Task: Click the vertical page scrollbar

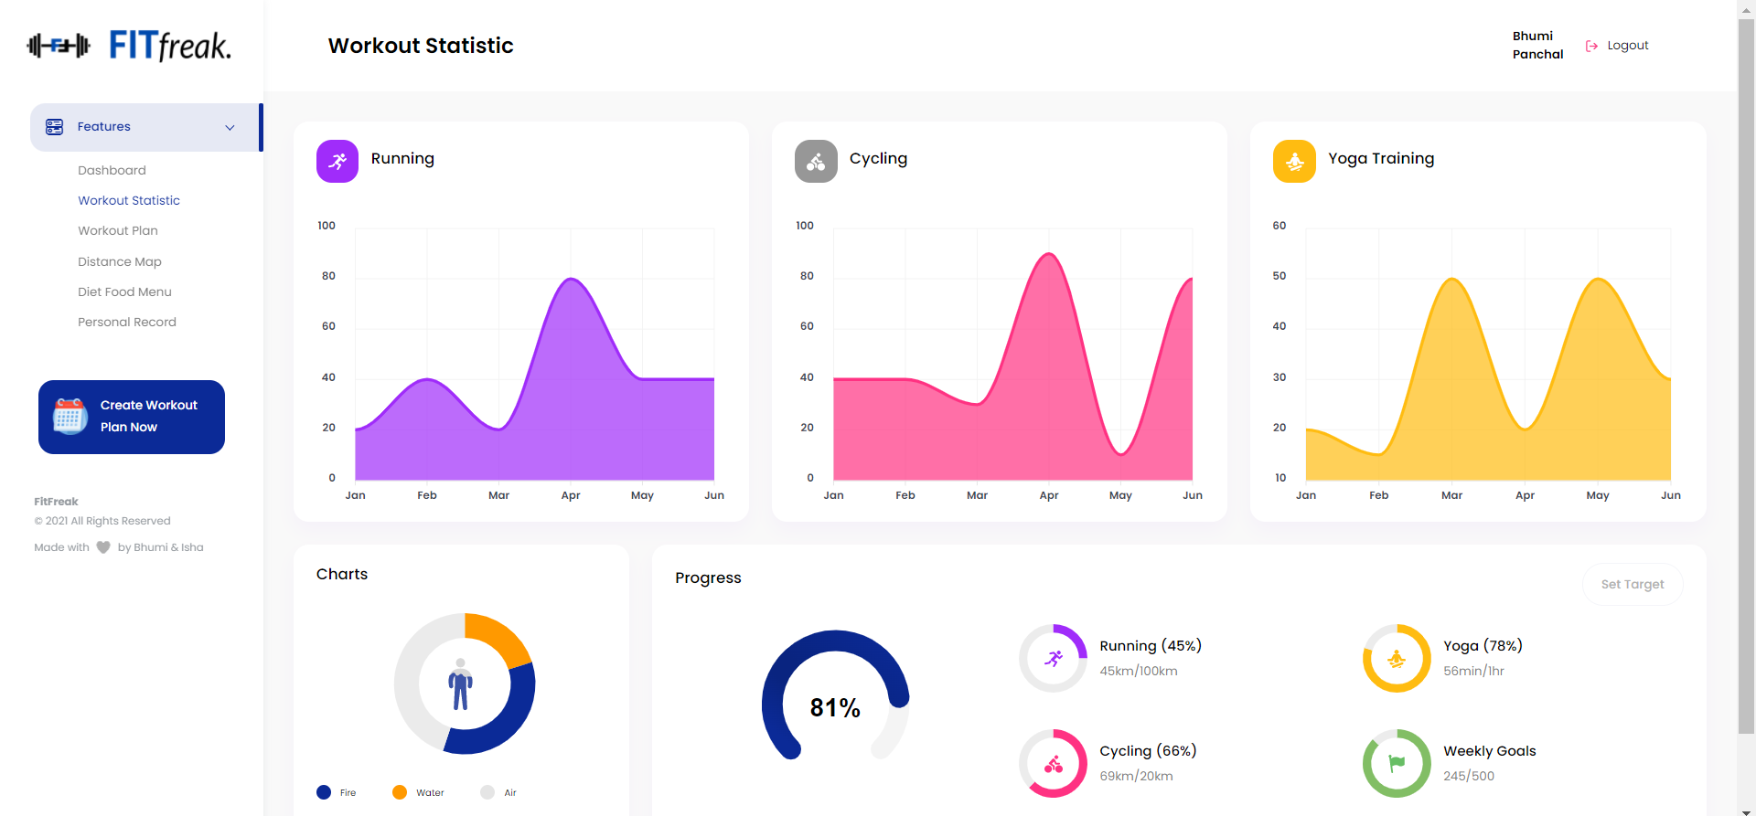Action: (x=1746, y=376)
